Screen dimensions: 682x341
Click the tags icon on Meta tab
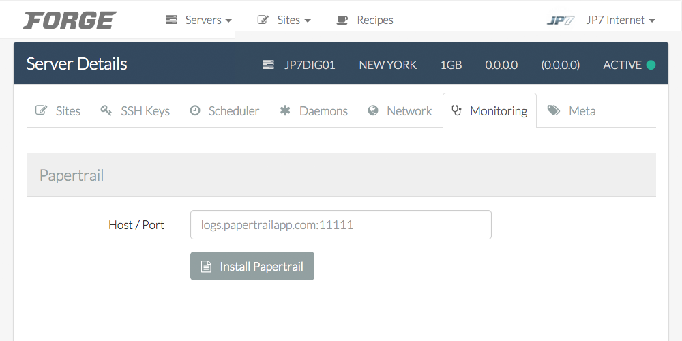click(554, 110)
